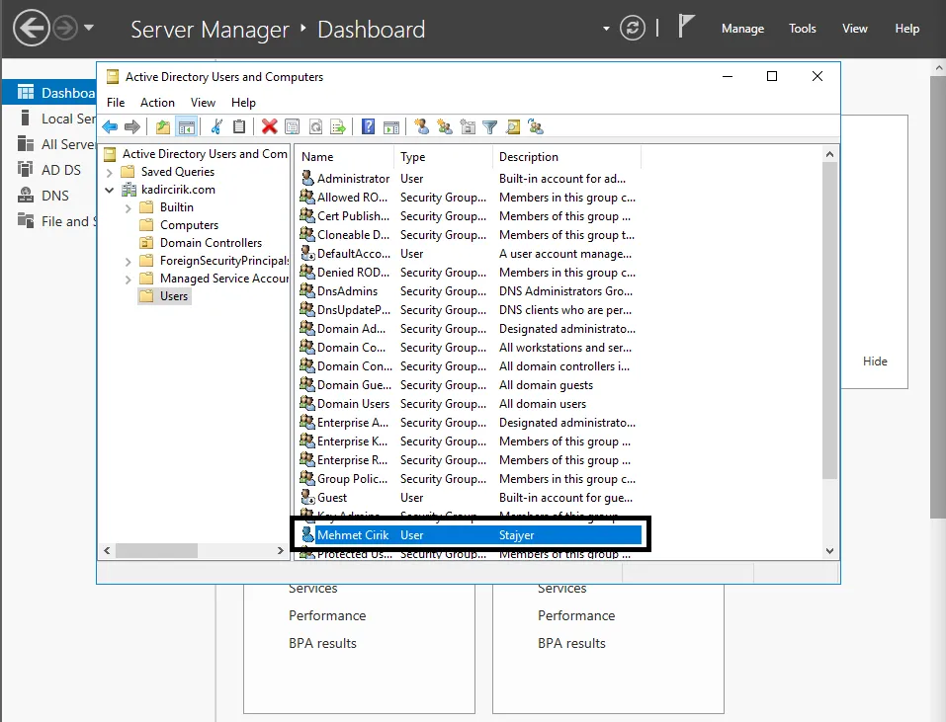Click right BPA results link
Image resolution: width=946 pixels, height=722 pixels.
(571, 643)
